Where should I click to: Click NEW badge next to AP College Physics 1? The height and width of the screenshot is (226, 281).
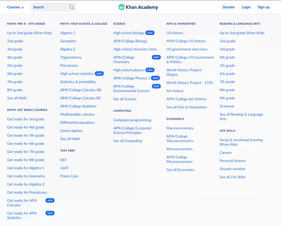click(x=155, y=78)
